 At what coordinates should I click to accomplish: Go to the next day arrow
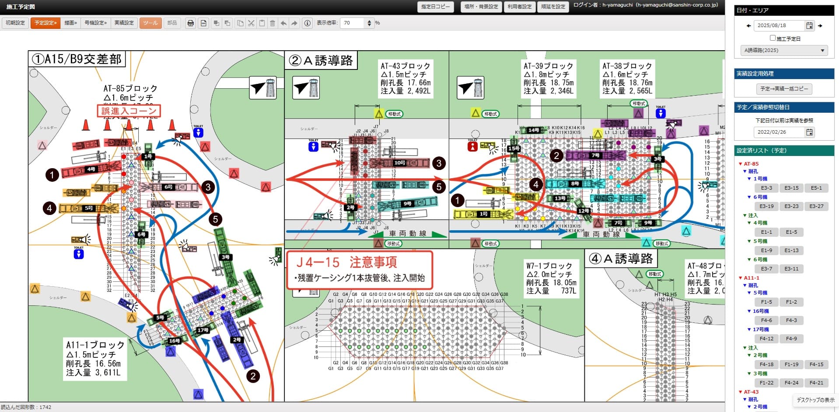point(820,26)
